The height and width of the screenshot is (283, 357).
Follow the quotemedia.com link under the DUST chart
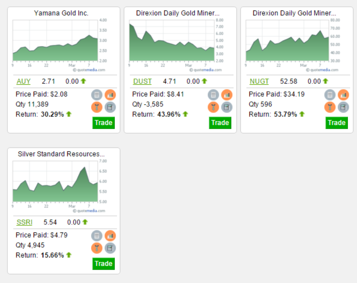(206, 70)
